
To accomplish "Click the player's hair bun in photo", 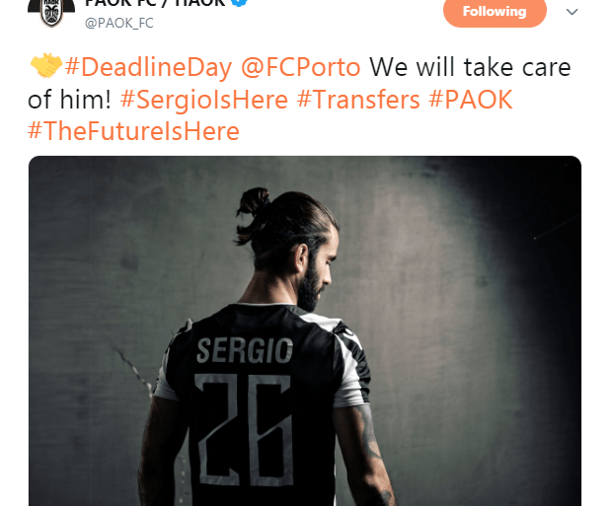I will point(253,204).
